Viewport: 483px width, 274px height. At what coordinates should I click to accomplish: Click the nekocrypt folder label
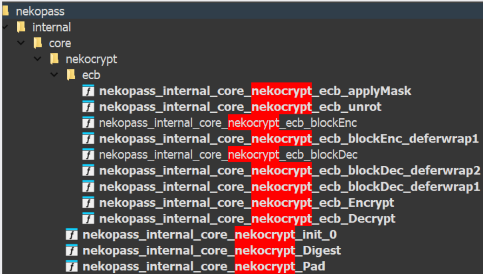[x=91, y=59]
